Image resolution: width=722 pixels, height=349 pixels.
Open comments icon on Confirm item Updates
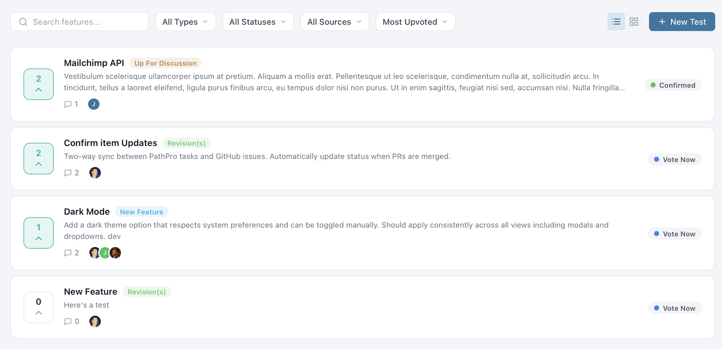point(68,173)
